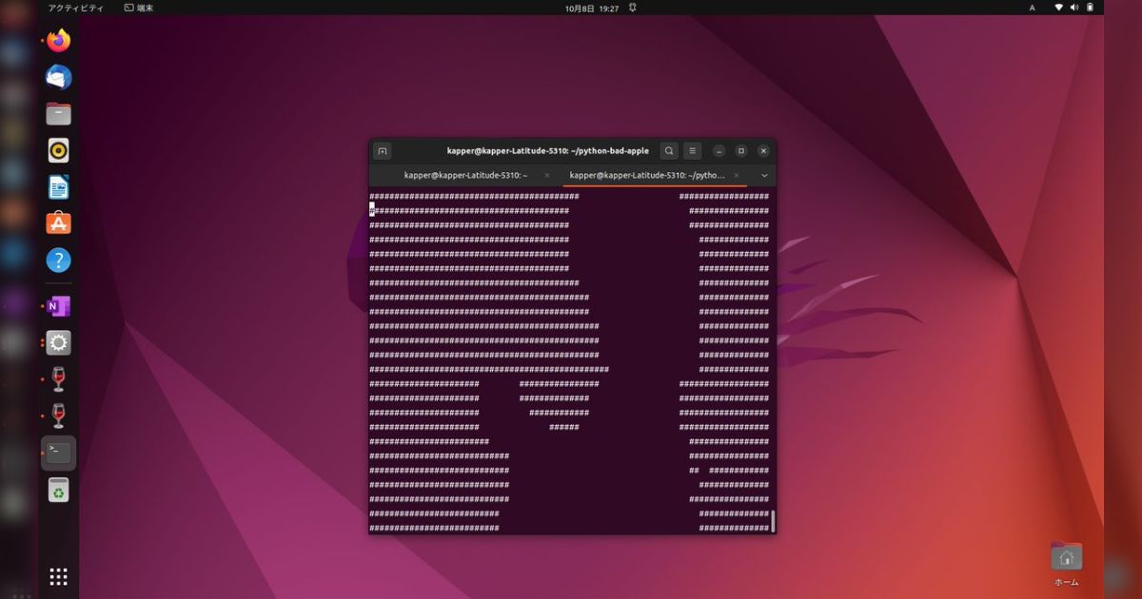Open the terminal hamburger menu icon
The image size is (1142, 599).
tap(692, 150)
